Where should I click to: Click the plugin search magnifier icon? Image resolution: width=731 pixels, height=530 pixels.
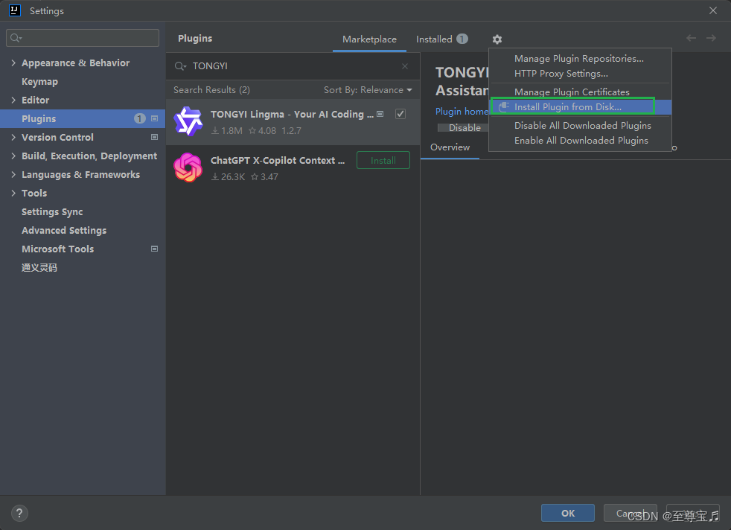click(180, 66)
